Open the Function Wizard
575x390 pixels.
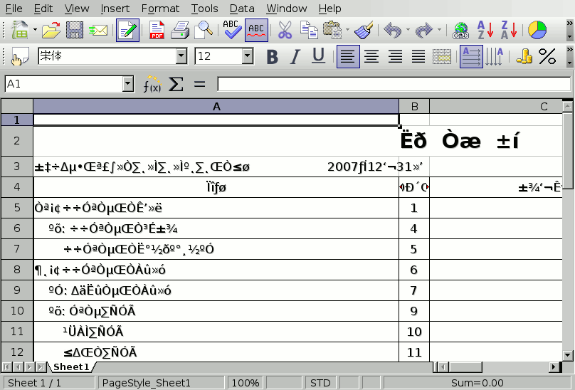coord(152,84)
